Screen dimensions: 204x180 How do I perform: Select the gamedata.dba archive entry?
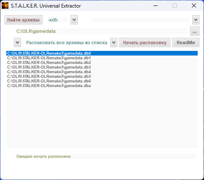[102, 86]
